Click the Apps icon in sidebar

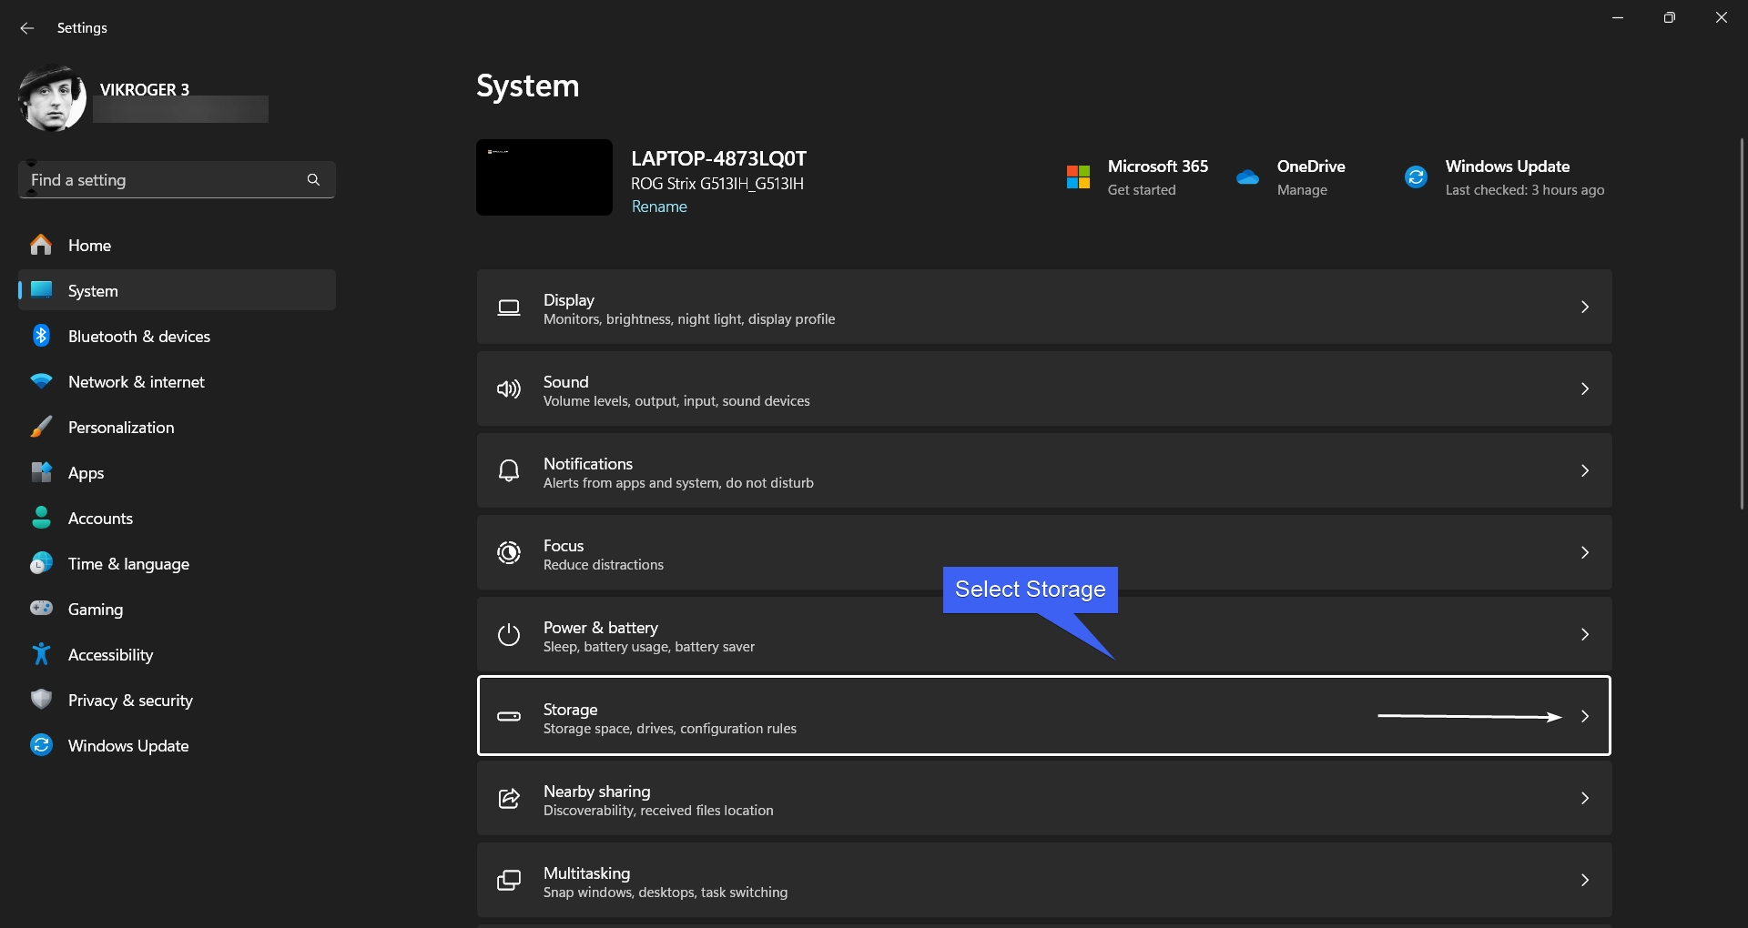(41, 472)
